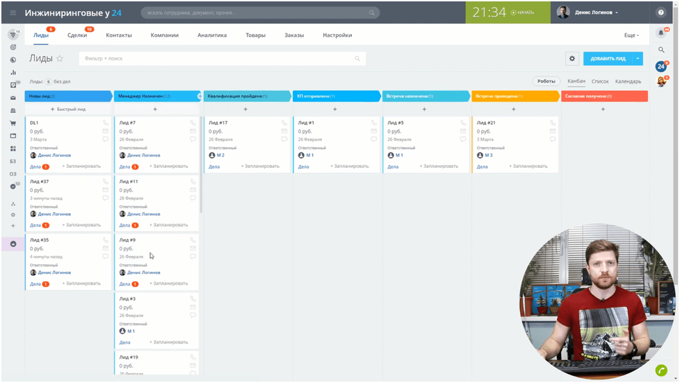Screen dimensions: 680x383
Task: Open shopping cart icon in left sidebar
Action: click(13, 124)
